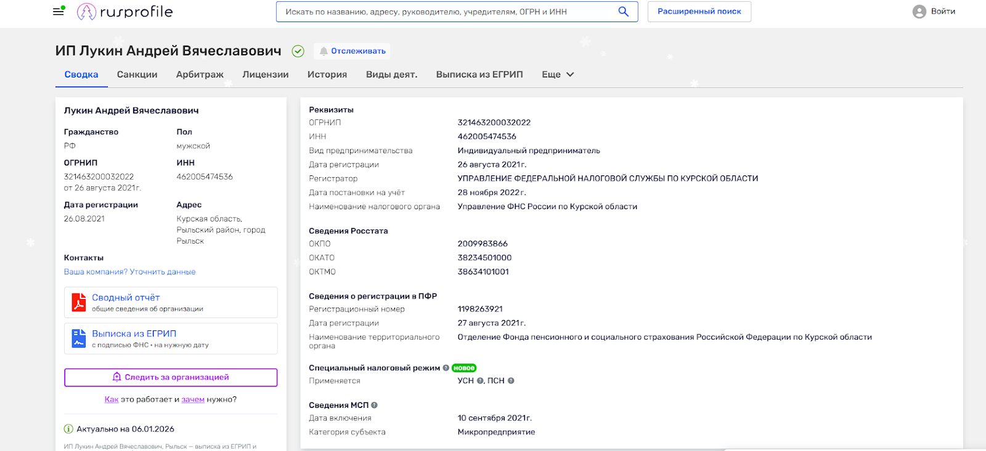Screen dimensions: 986x451
Task: Click the Расширенный поиск button
Action: click(699, 12)
